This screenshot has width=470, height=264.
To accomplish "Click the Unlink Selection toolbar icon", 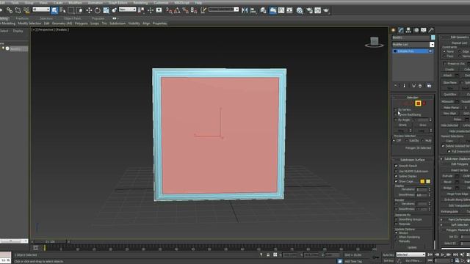I will (18, 10).
